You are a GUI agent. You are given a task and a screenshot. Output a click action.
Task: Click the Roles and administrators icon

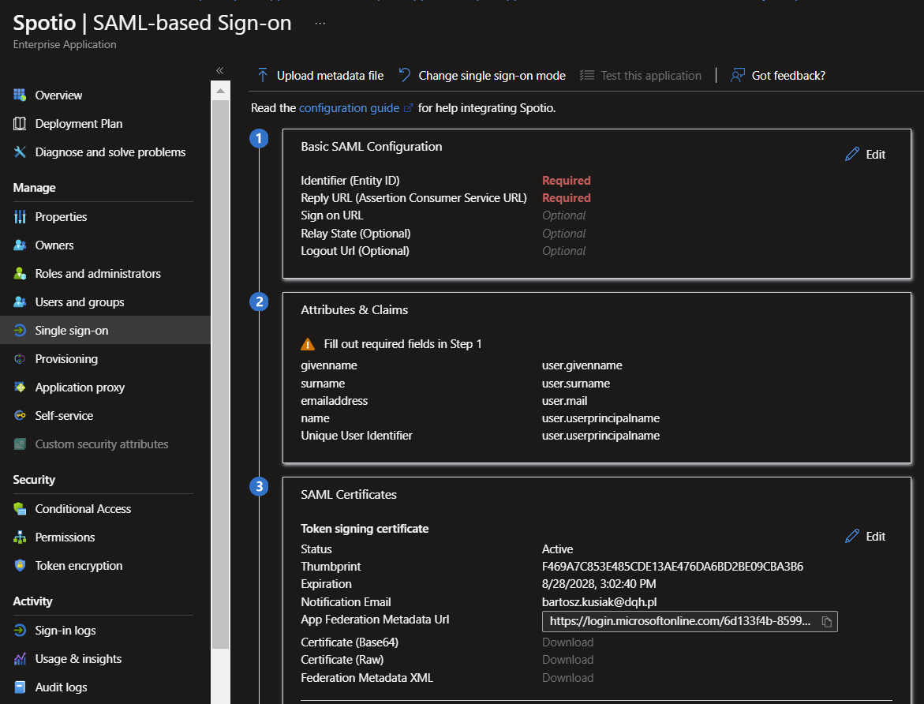20,273
